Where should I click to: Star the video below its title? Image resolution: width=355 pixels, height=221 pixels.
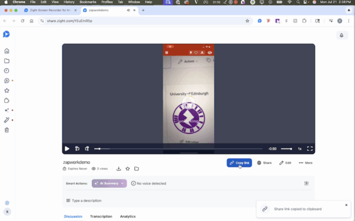point(128,169)
